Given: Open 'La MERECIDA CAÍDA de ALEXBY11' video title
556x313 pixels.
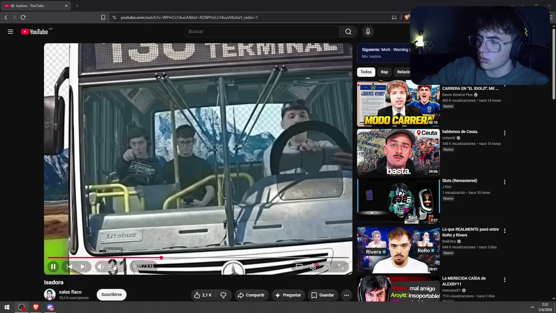Looking at the screenshot, I should pos(464,281).
